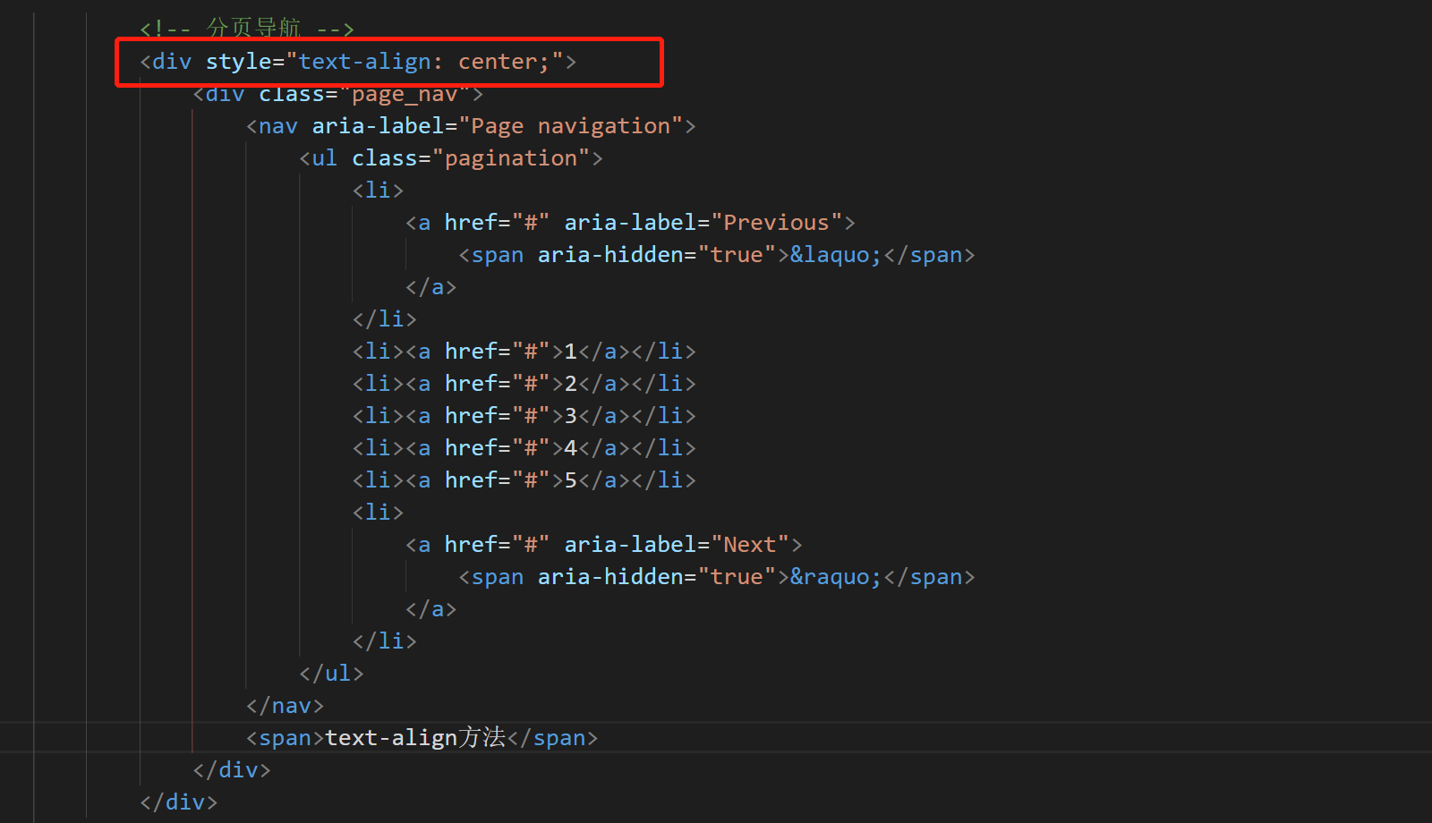
Task: Click the indented closing </div> tag
Action: (232, 770)
